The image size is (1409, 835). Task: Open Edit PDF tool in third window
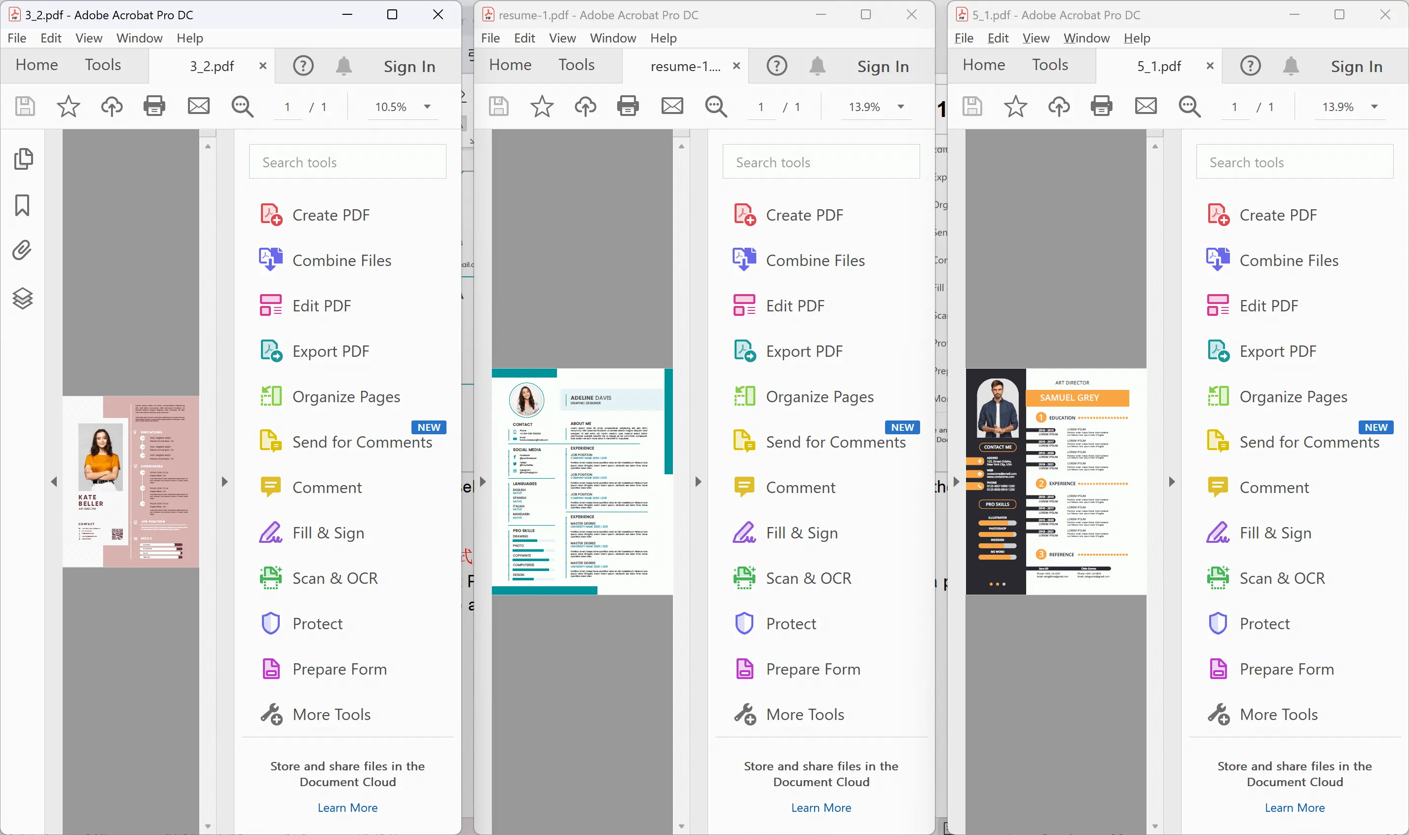1269,305
